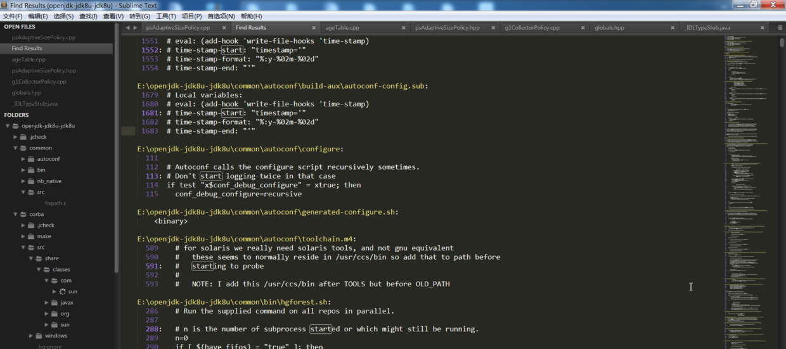
Task: Switch to the ageTable.cpp tab
Action: click(x=342, y=28)
